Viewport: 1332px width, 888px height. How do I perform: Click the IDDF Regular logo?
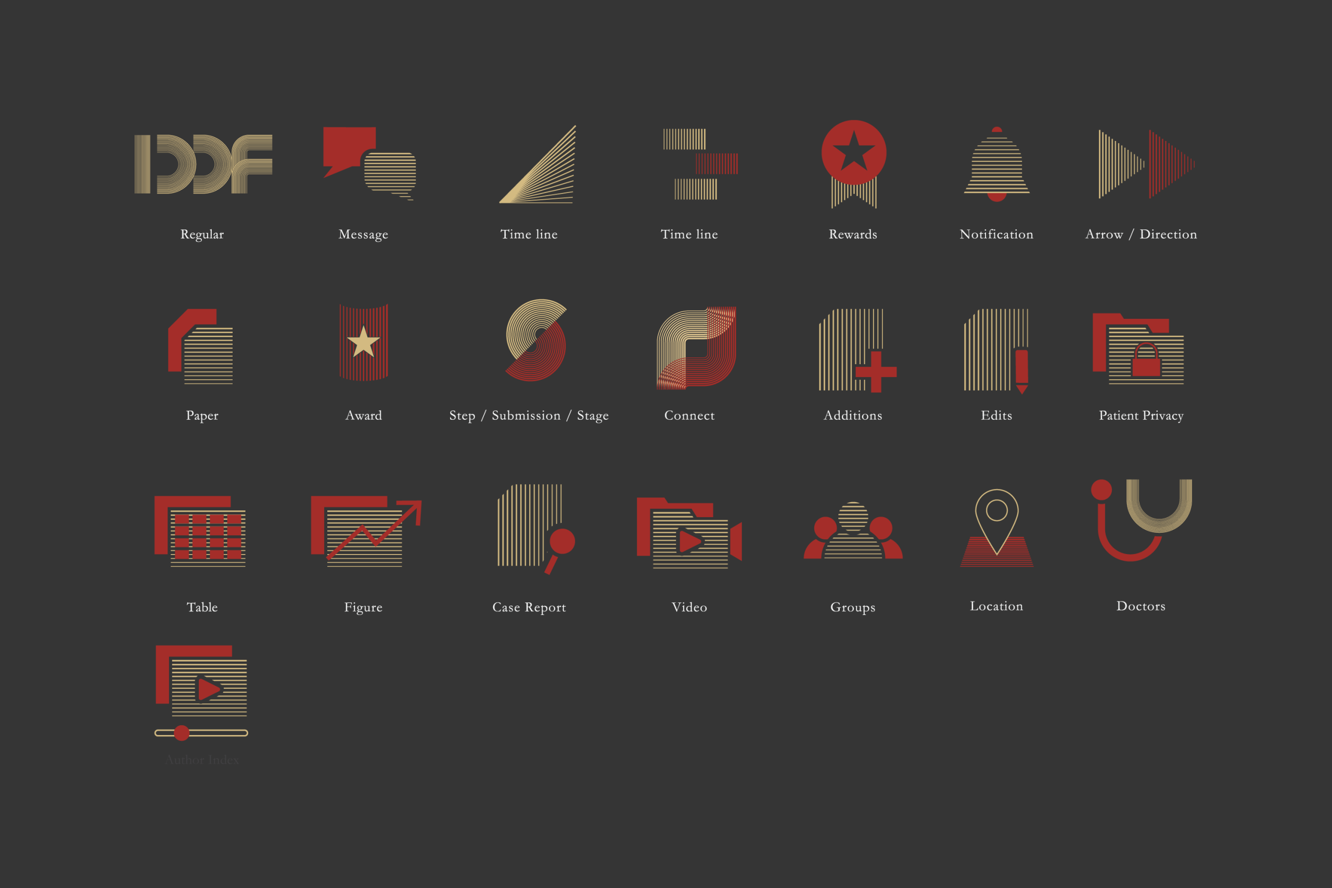(203, 164)
